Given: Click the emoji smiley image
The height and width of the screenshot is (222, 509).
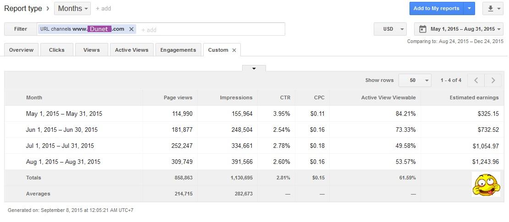Looking at the screenshot, I should (x=486, y=184).
